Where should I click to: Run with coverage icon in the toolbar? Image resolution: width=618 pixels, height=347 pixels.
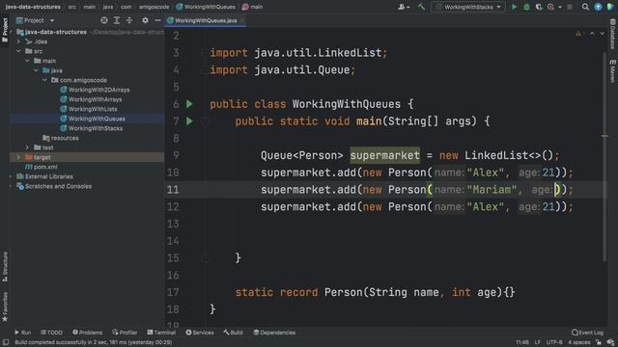(539, 7)
